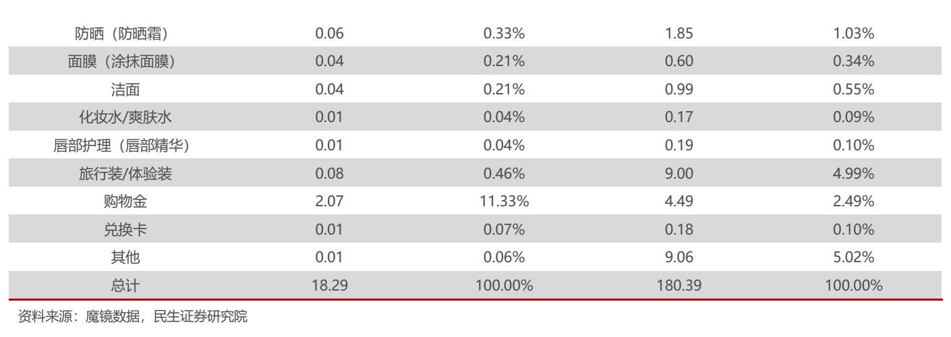
Task: Click the 2.07 value in 购物金 row
Action: [329, 201]
